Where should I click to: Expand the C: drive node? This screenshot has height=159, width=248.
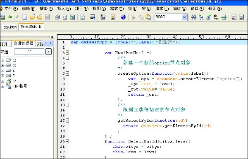(2, 60)
